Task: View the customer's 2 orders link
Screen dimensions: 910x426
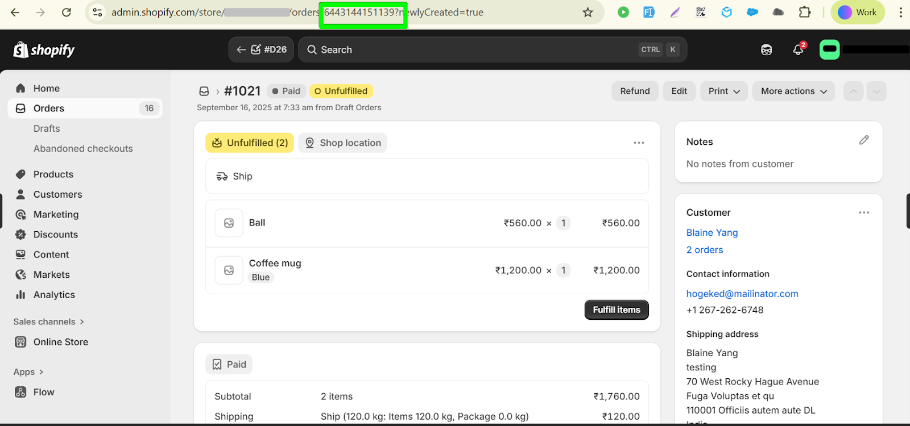Action: tap(705, 250)
